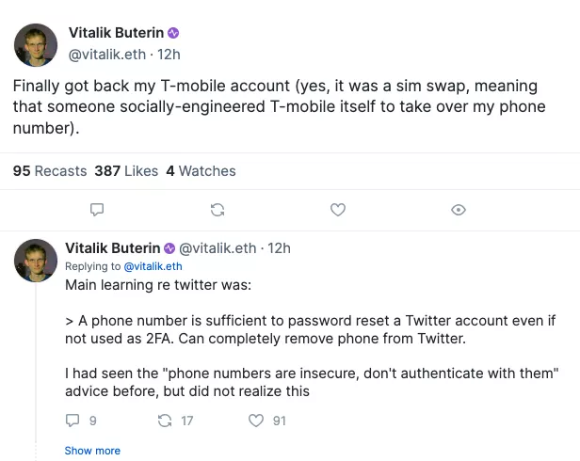Click Vitalik Buterin name on the reply
The height and width of the screenshot is (461, 580).
[113, 248]
